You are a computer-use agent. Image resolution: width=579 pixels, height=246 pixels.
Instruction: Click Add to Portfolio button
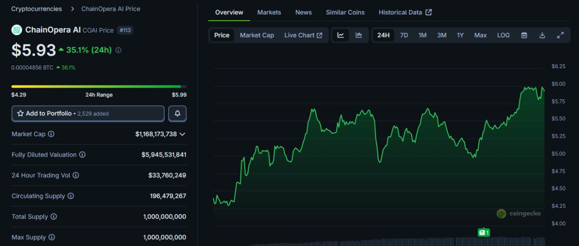click(88, 114)
